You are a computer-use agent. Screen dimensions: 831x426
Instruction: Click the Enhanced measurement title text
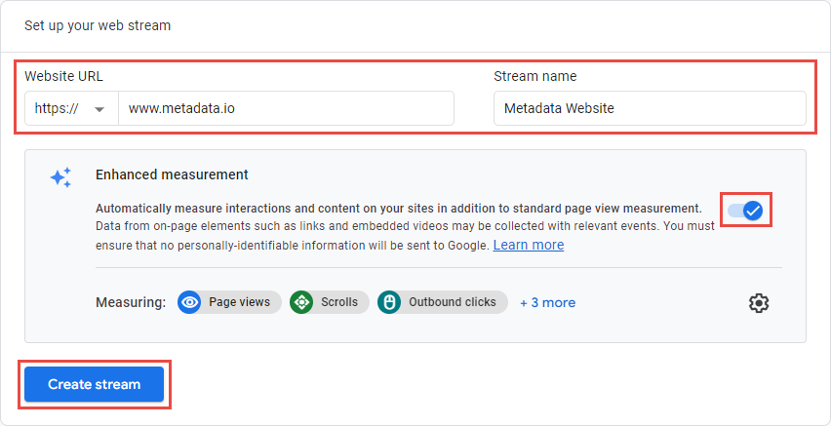pos(172,174)
